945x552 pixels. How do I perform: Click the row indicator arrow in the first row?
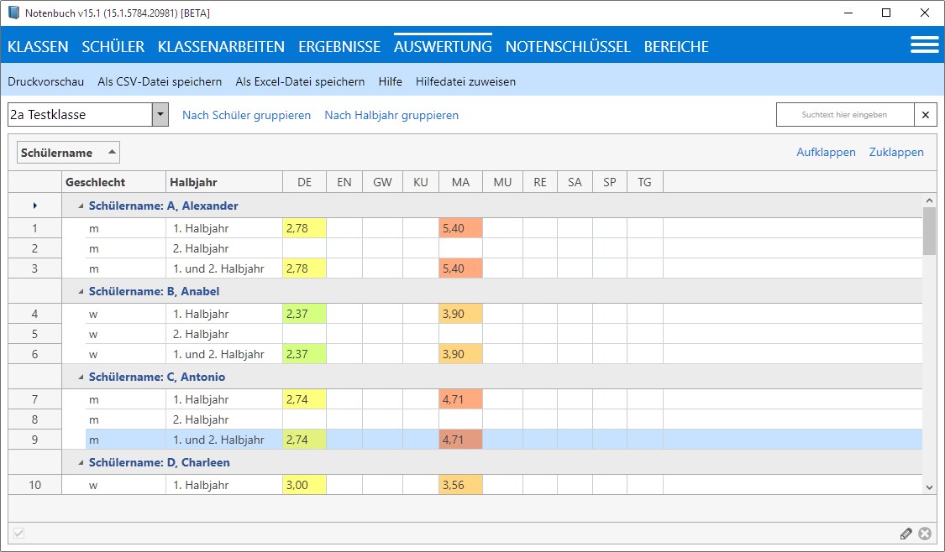coord(34,206)
